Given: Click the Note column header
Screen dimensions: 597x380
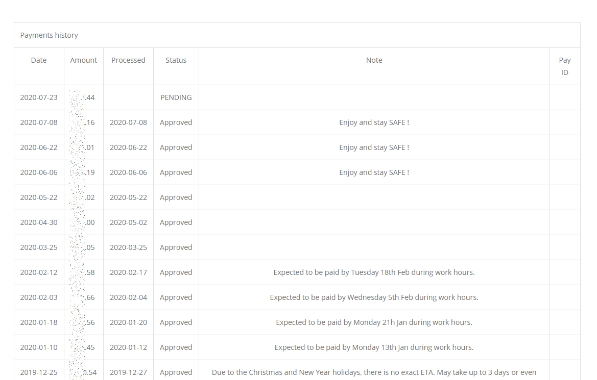Looking at the screenshot, I should 374,60.
